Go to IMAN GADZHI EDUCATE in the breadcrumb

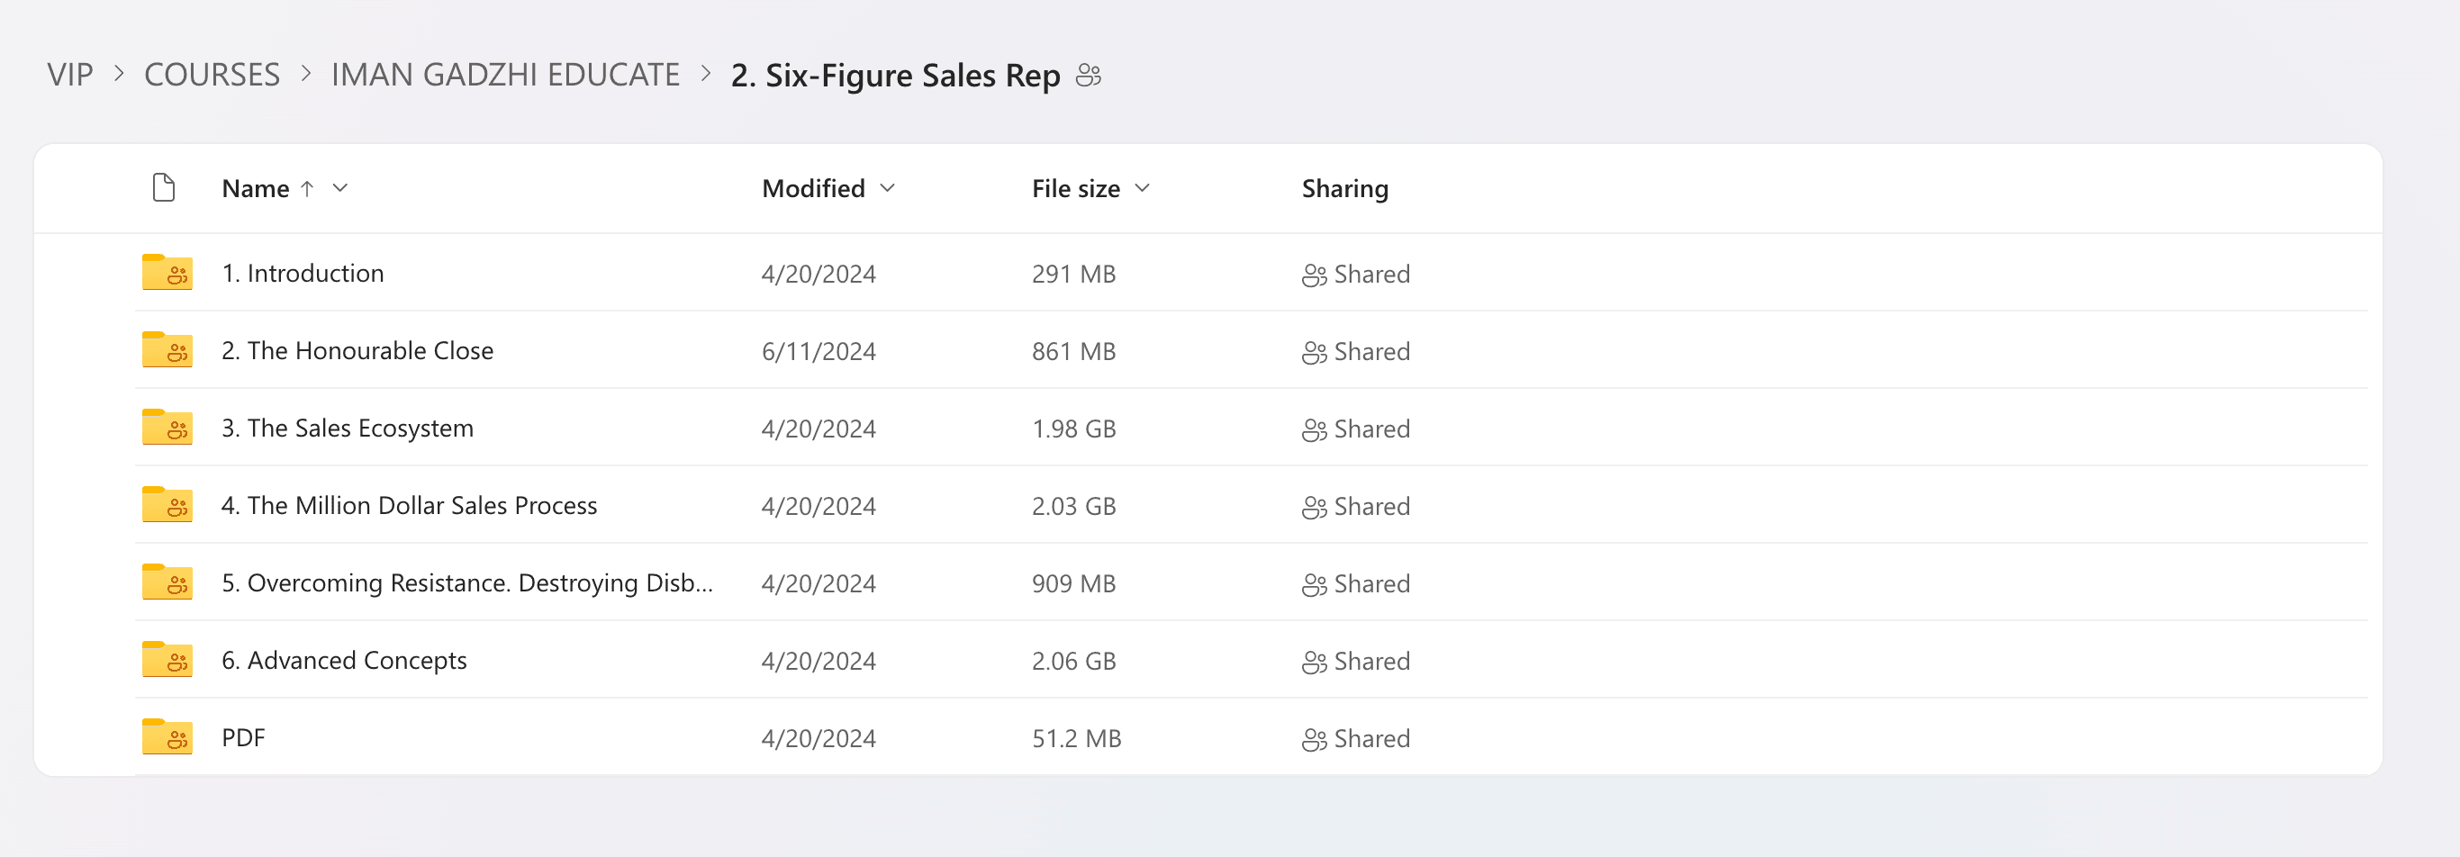pyautogui.click(x=505, y=75)
